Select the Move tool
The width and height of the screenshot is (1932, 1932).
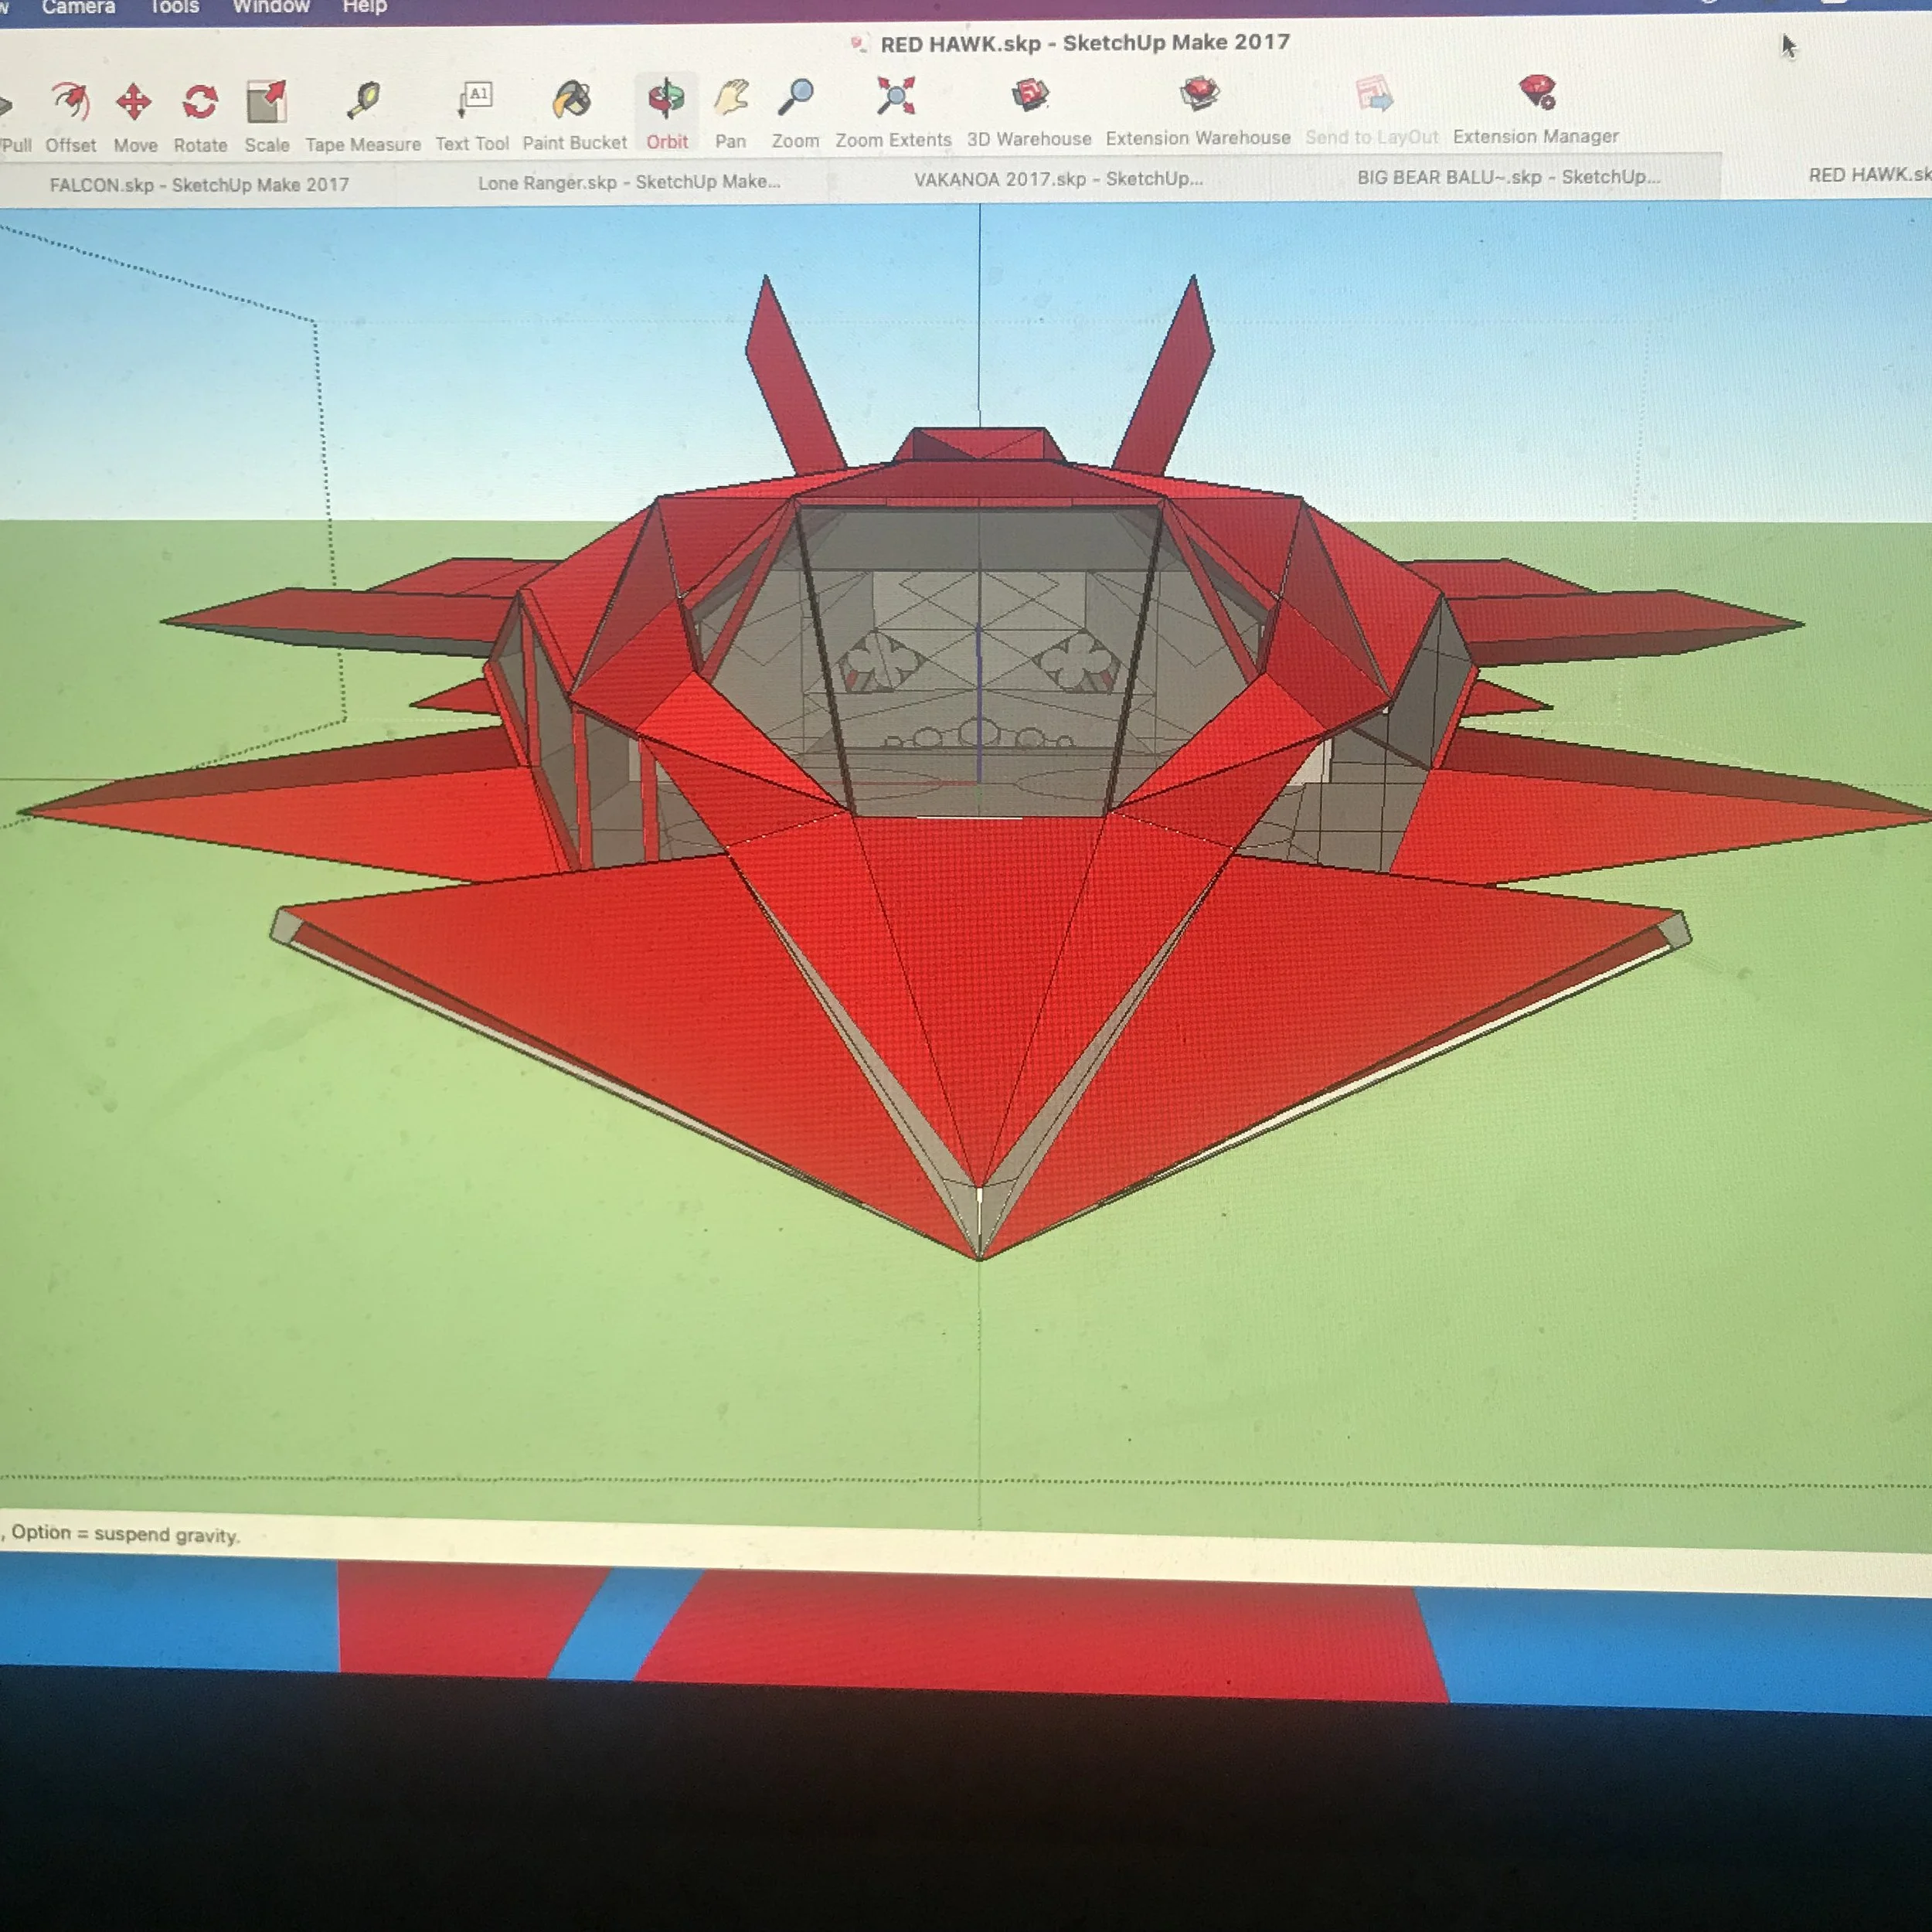[x=134, y=103]
